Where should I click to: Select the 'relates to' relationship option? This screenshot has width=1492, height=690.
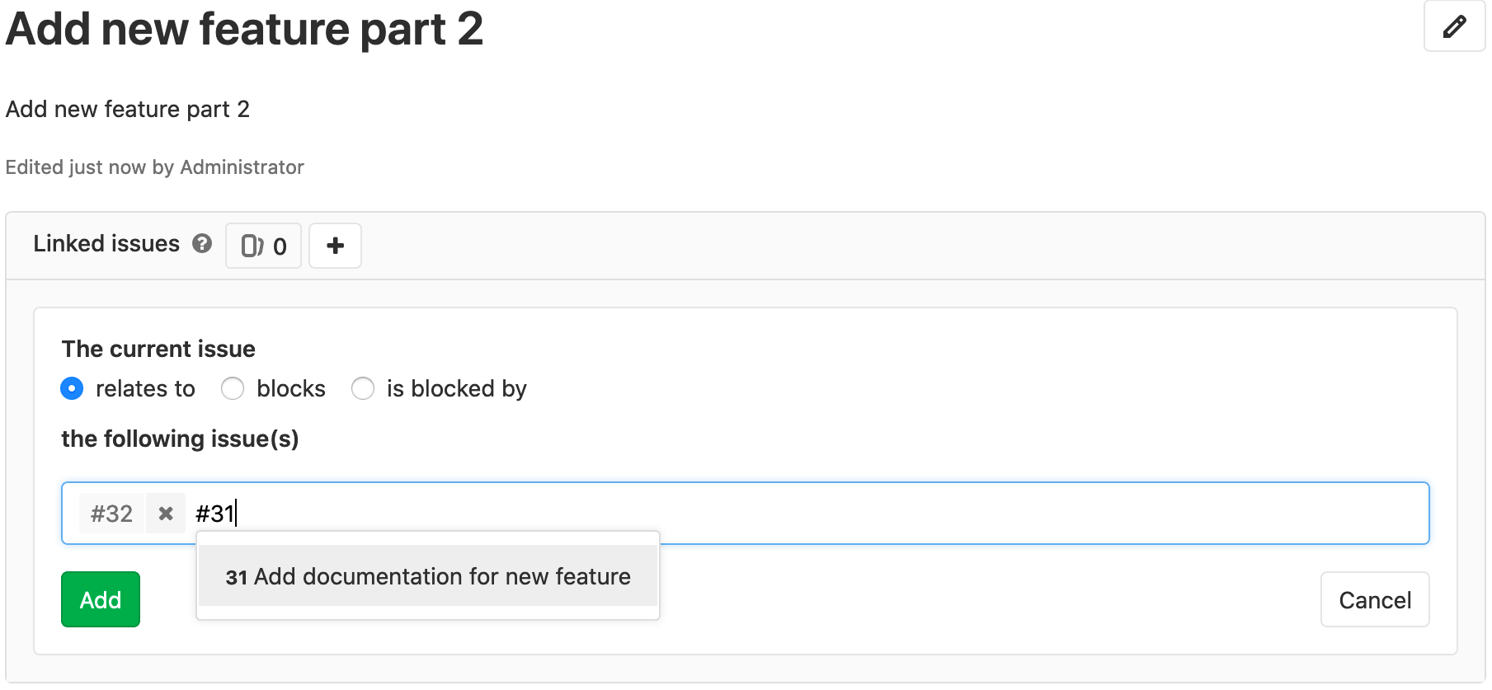pyautogui.click(x=72, y=388)
